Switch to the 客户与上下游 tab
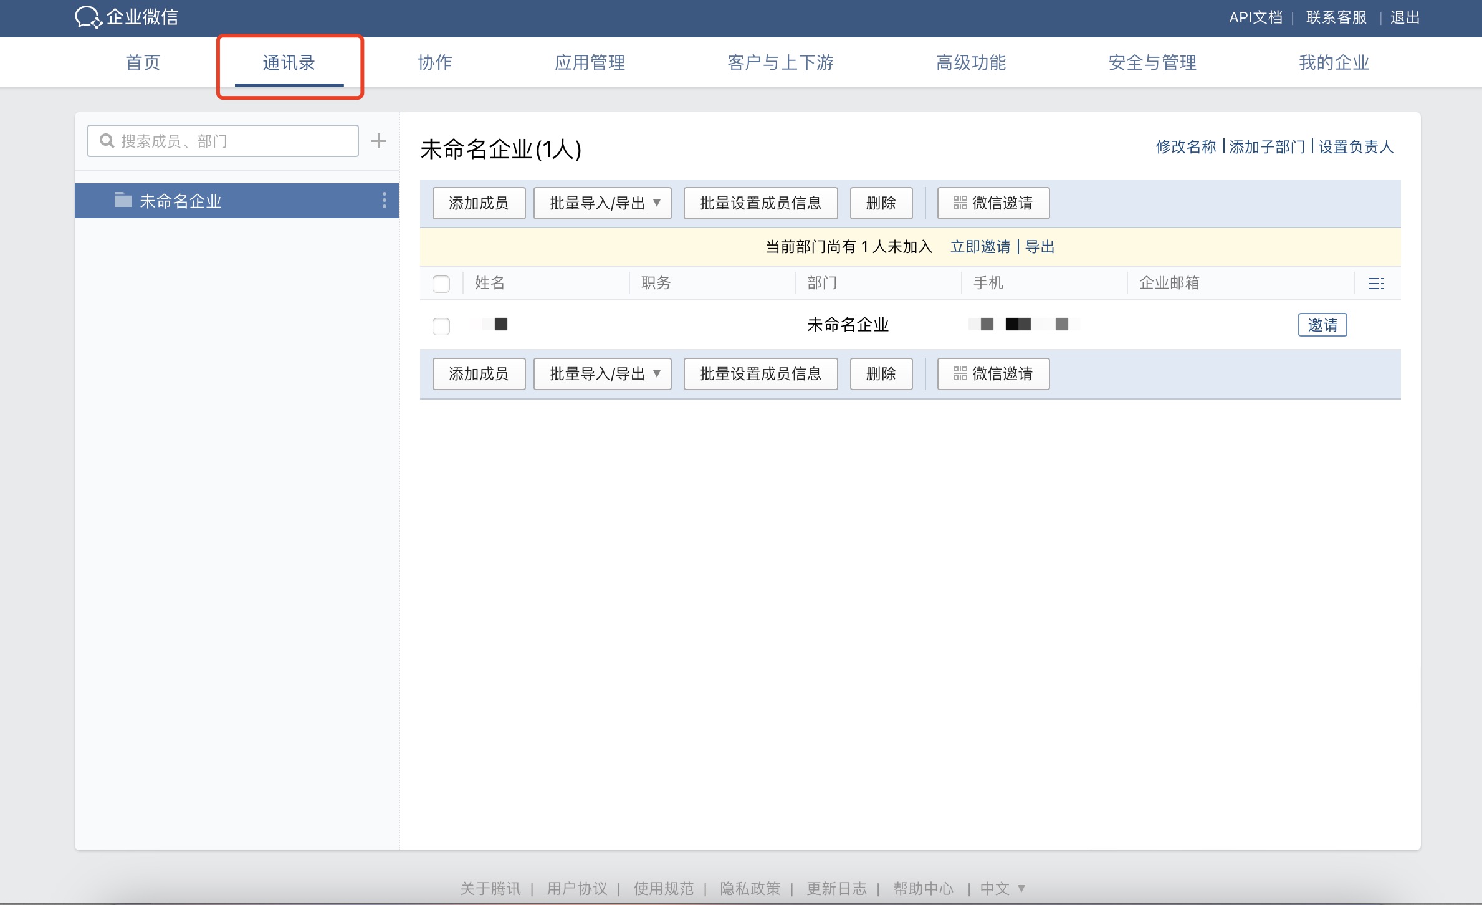The height and width of the screenshot is (905, 1482). pyautogui.click(x=780, y=62)
